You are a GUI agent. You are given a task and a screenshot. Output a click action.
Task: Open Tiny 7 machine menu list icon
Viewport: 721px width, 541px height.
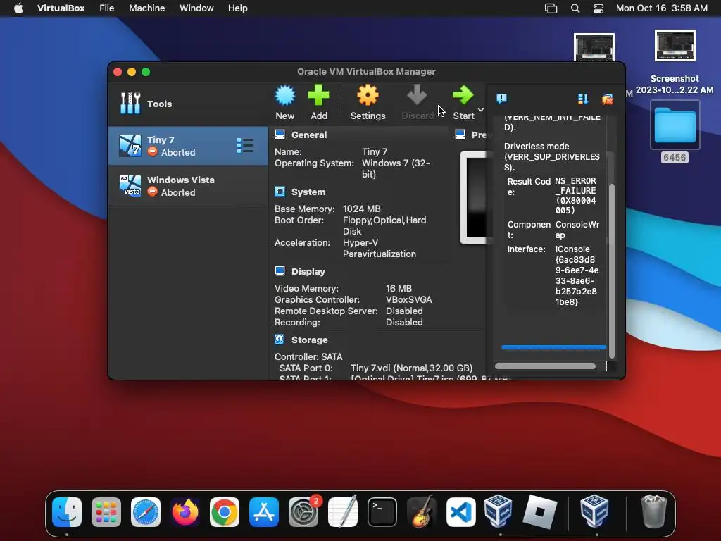[x=244, y=146]
